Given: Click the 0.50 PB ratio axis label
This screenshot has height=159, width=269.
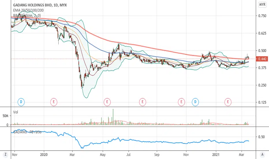Looking at the screenshot, I should click(261, 137).
